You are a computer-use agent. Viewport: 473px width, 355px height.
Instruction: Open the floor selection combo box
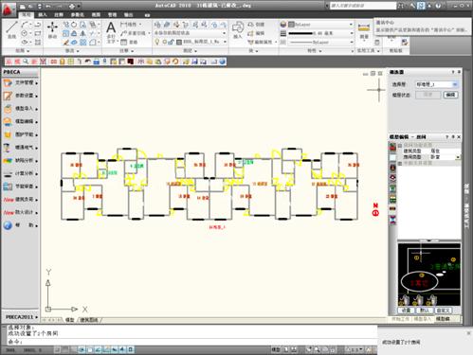coord(436,84)
